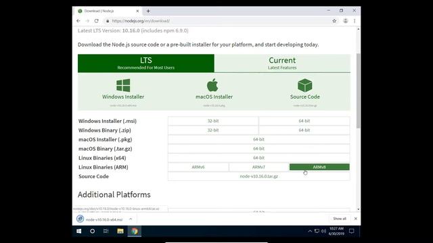Click the macOS Installer apple icon
This screenshot has width=433, height=243.
pos(212,85)
